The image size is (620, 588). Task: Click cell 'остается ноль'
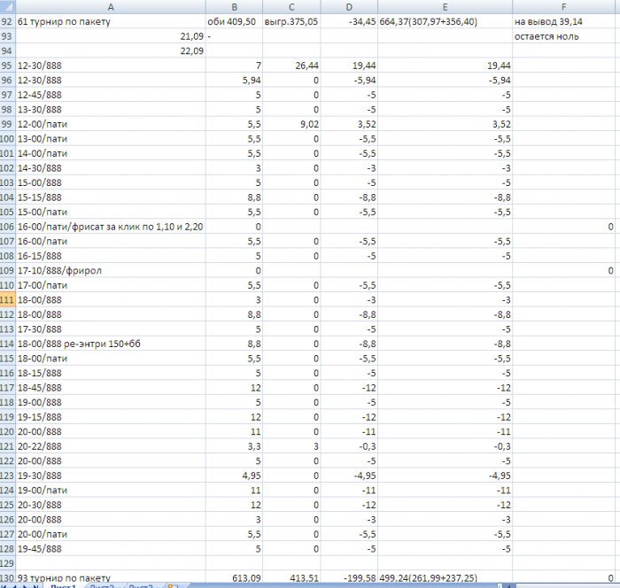(564, 36)
